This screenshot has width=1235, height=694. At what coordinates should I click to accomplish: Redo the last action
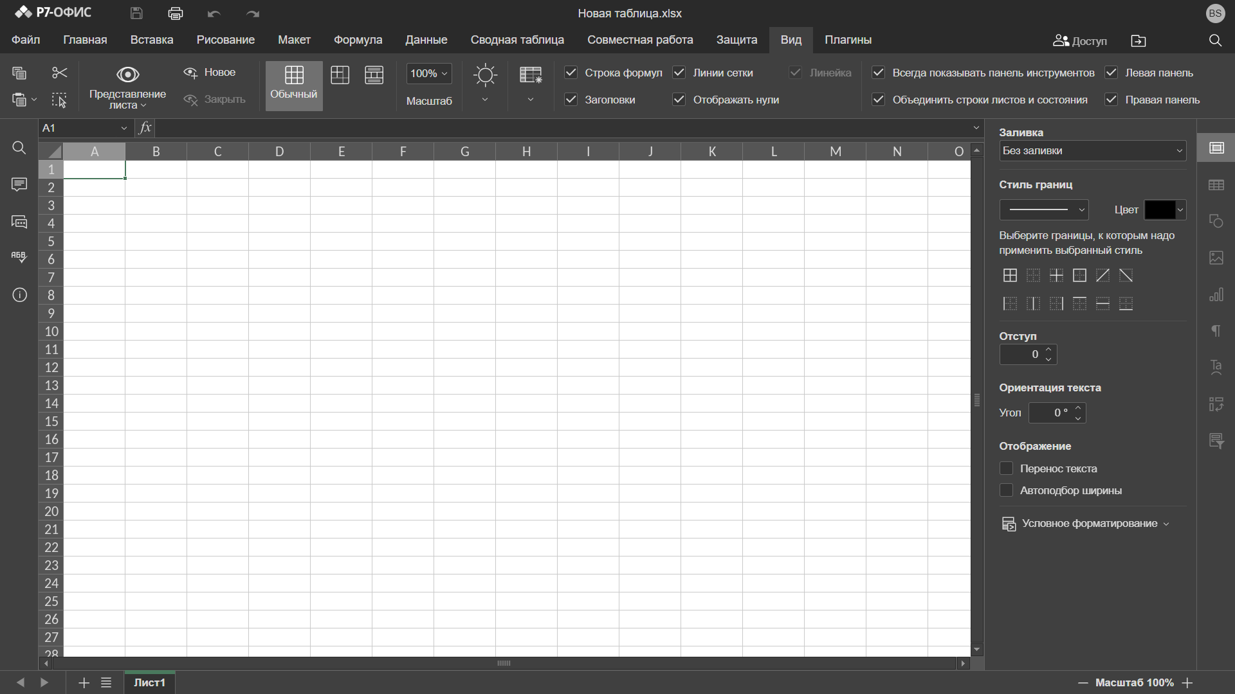(253, 13)
